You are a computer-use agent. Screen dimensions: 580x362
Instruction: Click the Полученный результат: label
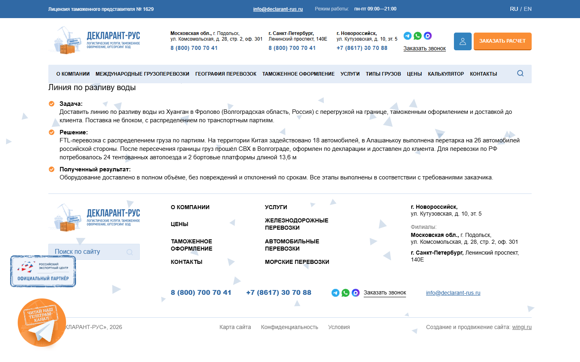(x=95, y=169)
